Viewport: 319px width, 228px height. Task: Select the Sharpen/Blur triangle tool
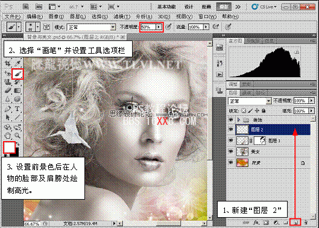pyautogui.click(x=7, y=100)
